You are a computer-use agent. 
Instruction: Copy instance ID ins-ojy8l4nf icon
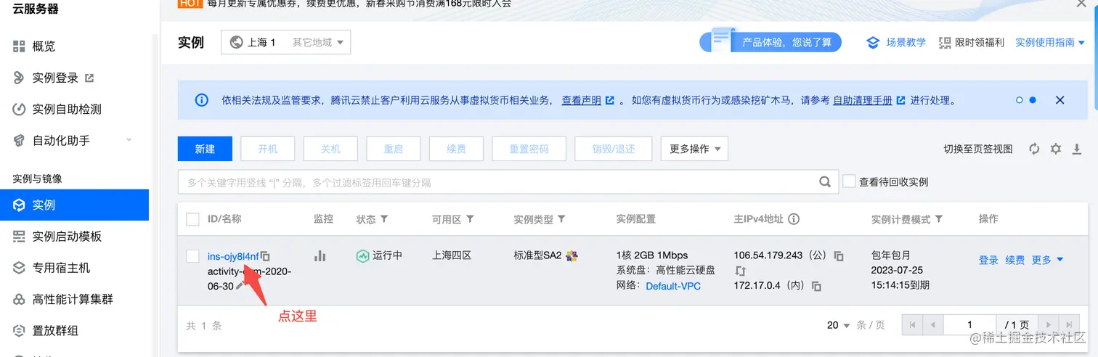click(265, 257)
